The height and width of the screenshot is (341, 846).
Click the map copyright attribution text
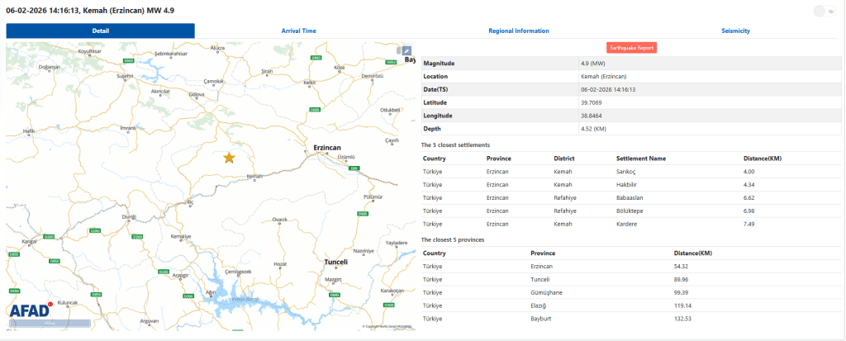387,326
